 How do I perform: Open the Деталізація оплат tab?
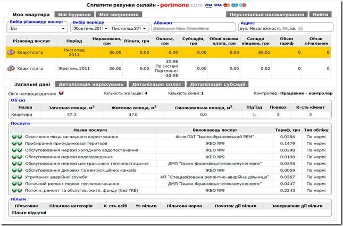tap(157, 84)
